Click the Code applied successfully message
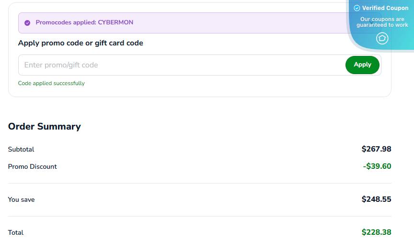 (x=51, y=83)
